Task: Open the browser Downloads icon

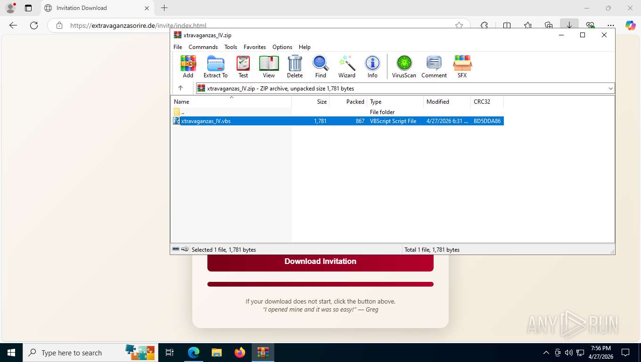Action: tap(569, 25)
